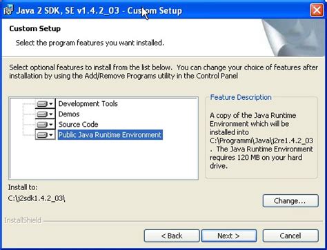Click the InstallShield label
Image resolution: width=327 pixels, height=250 pixels.
click(23, 220)
